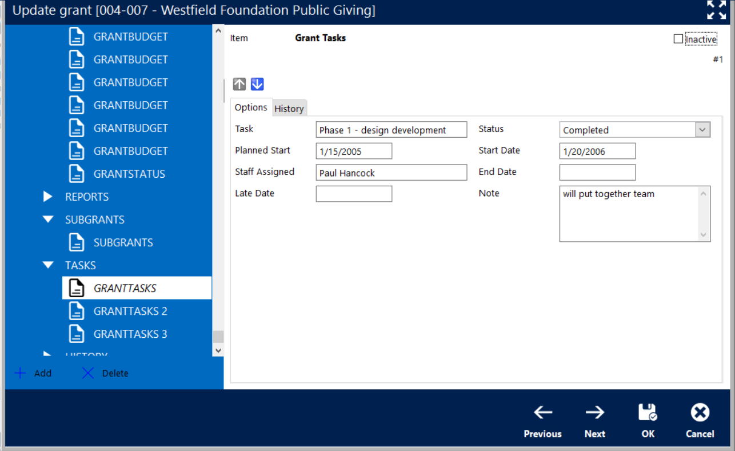Collapse the TASKS tree node

pos(48,265)
